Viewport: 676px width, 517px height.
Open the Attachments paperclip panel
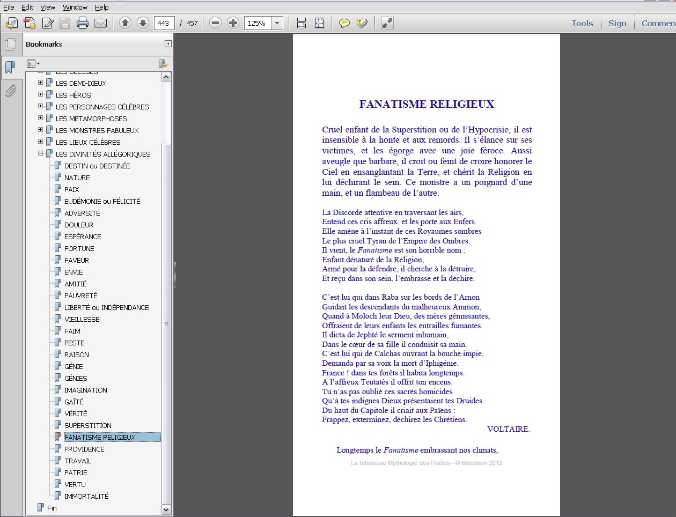click(10, 91)
